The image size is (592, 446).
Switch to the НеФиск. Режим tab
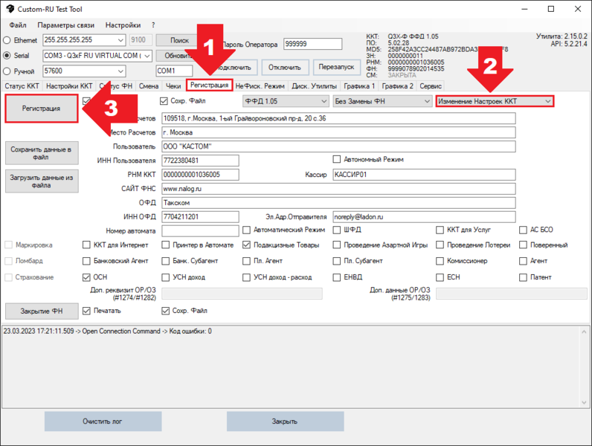[260, 86]
